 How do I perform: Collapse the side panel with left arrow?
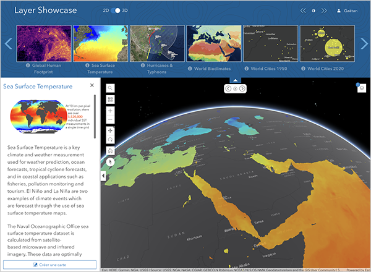tap(103, 176)
